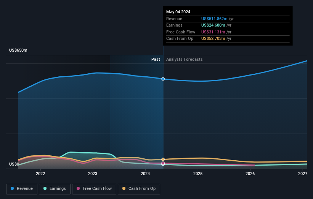Screen dimensions: 313x199
Task: Select the Revenue data point marker
Action: 163,79
